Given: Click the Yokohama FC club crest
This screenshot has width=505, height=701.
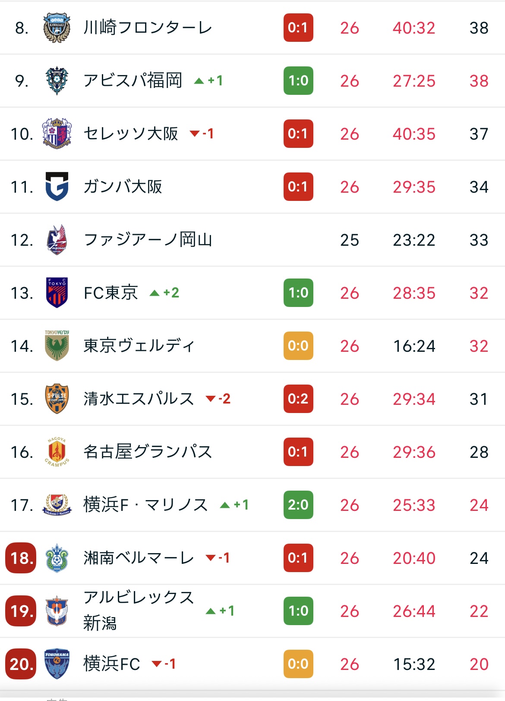Looking at the screenshot, I should (x=57, y=664).
